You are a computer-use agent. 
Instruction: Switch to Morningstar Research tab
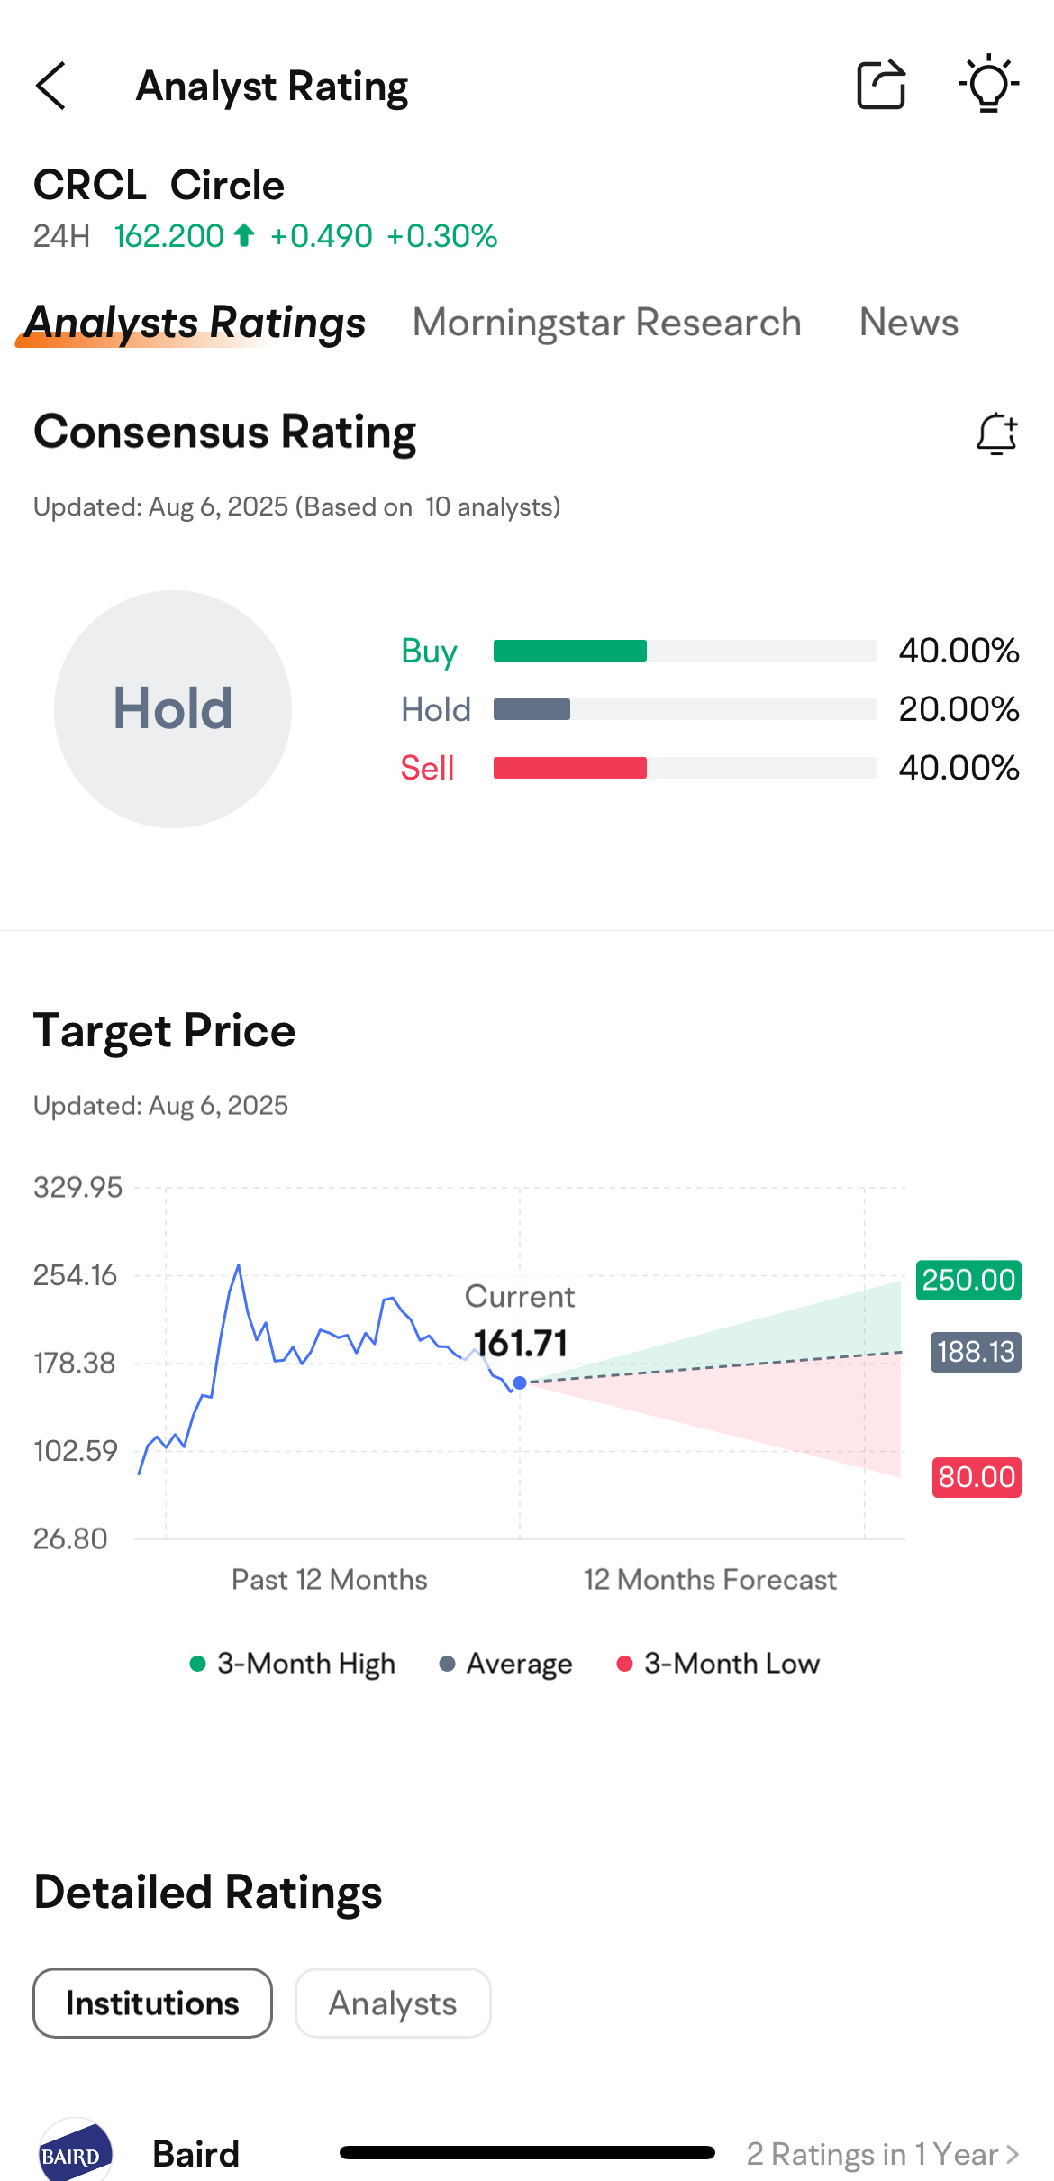pos(606,322)
